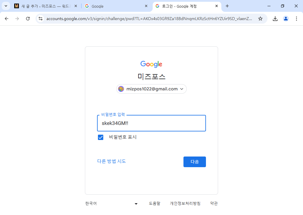Minimize the Chrome window
Screen dimensions: 303x215
pos(269,6)
